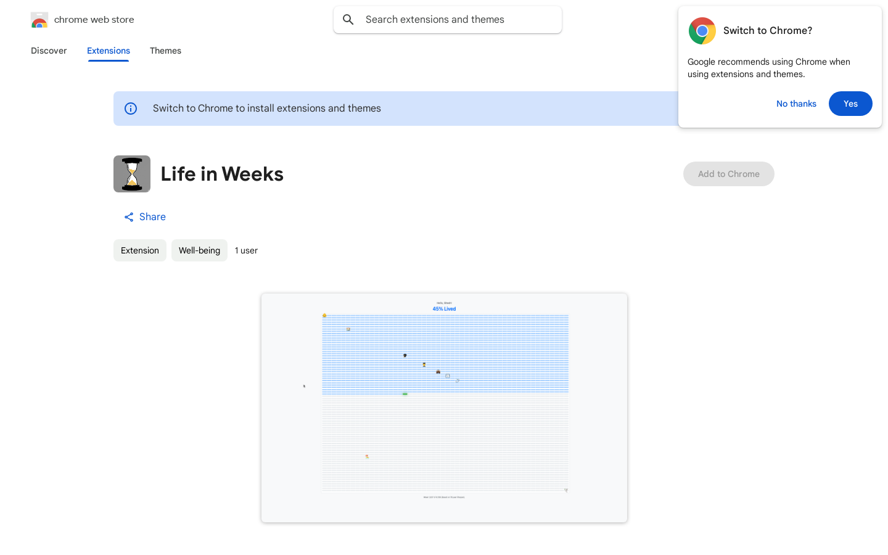Click the info icon in the blue banner
The image size is (888, 555).
tap(131, 109)
